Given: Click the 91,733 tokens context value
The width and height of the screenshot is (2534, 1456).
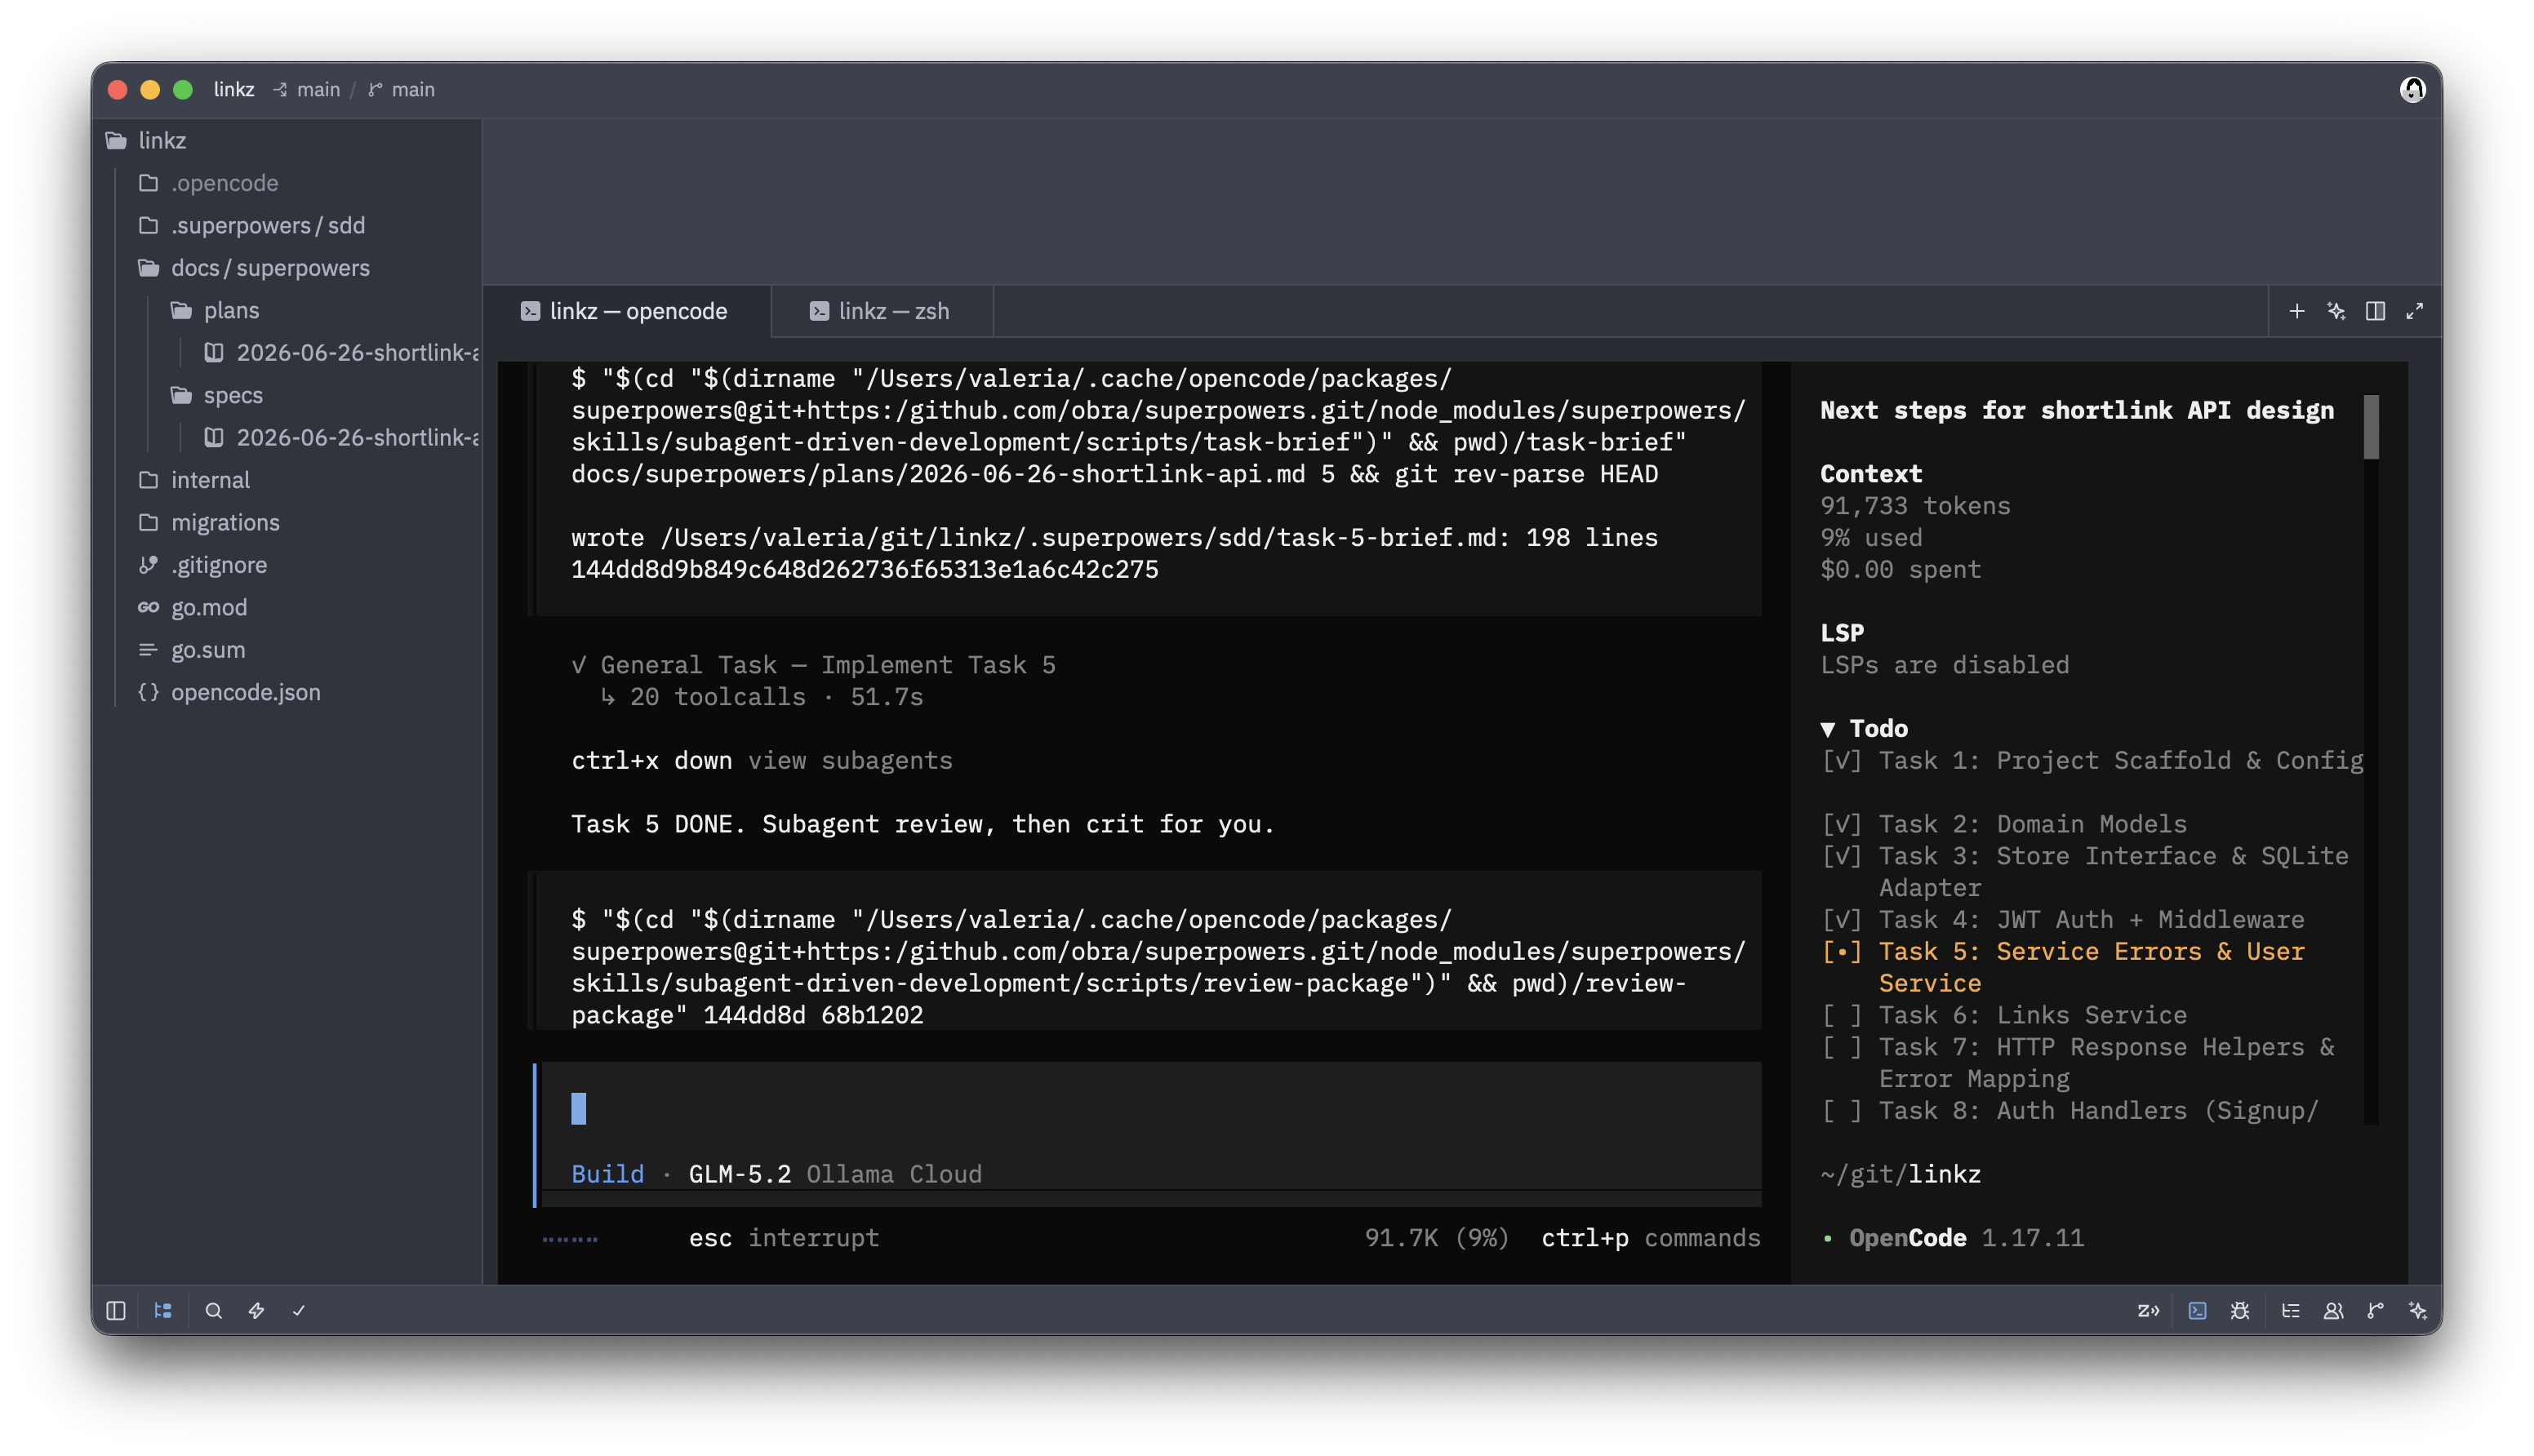Looking at the screenshot, I should click(1915, 506).
